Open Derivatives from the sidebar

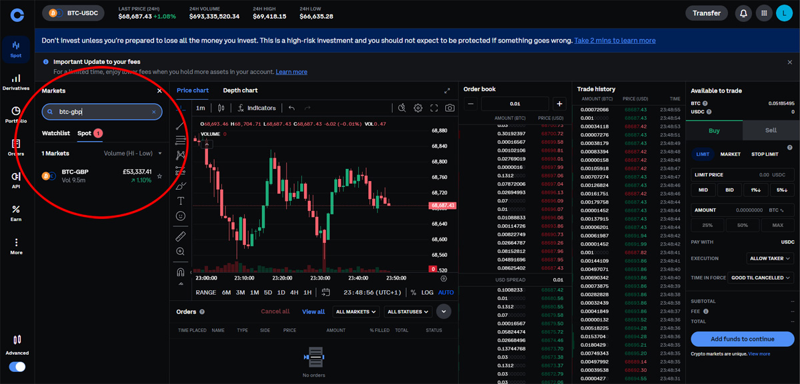coord(16,82)
